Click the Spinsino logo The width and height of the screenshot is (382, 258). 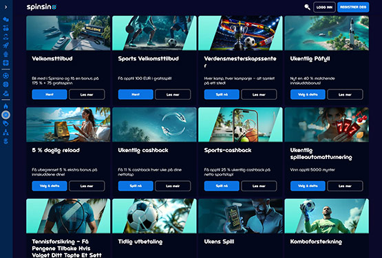41,7
